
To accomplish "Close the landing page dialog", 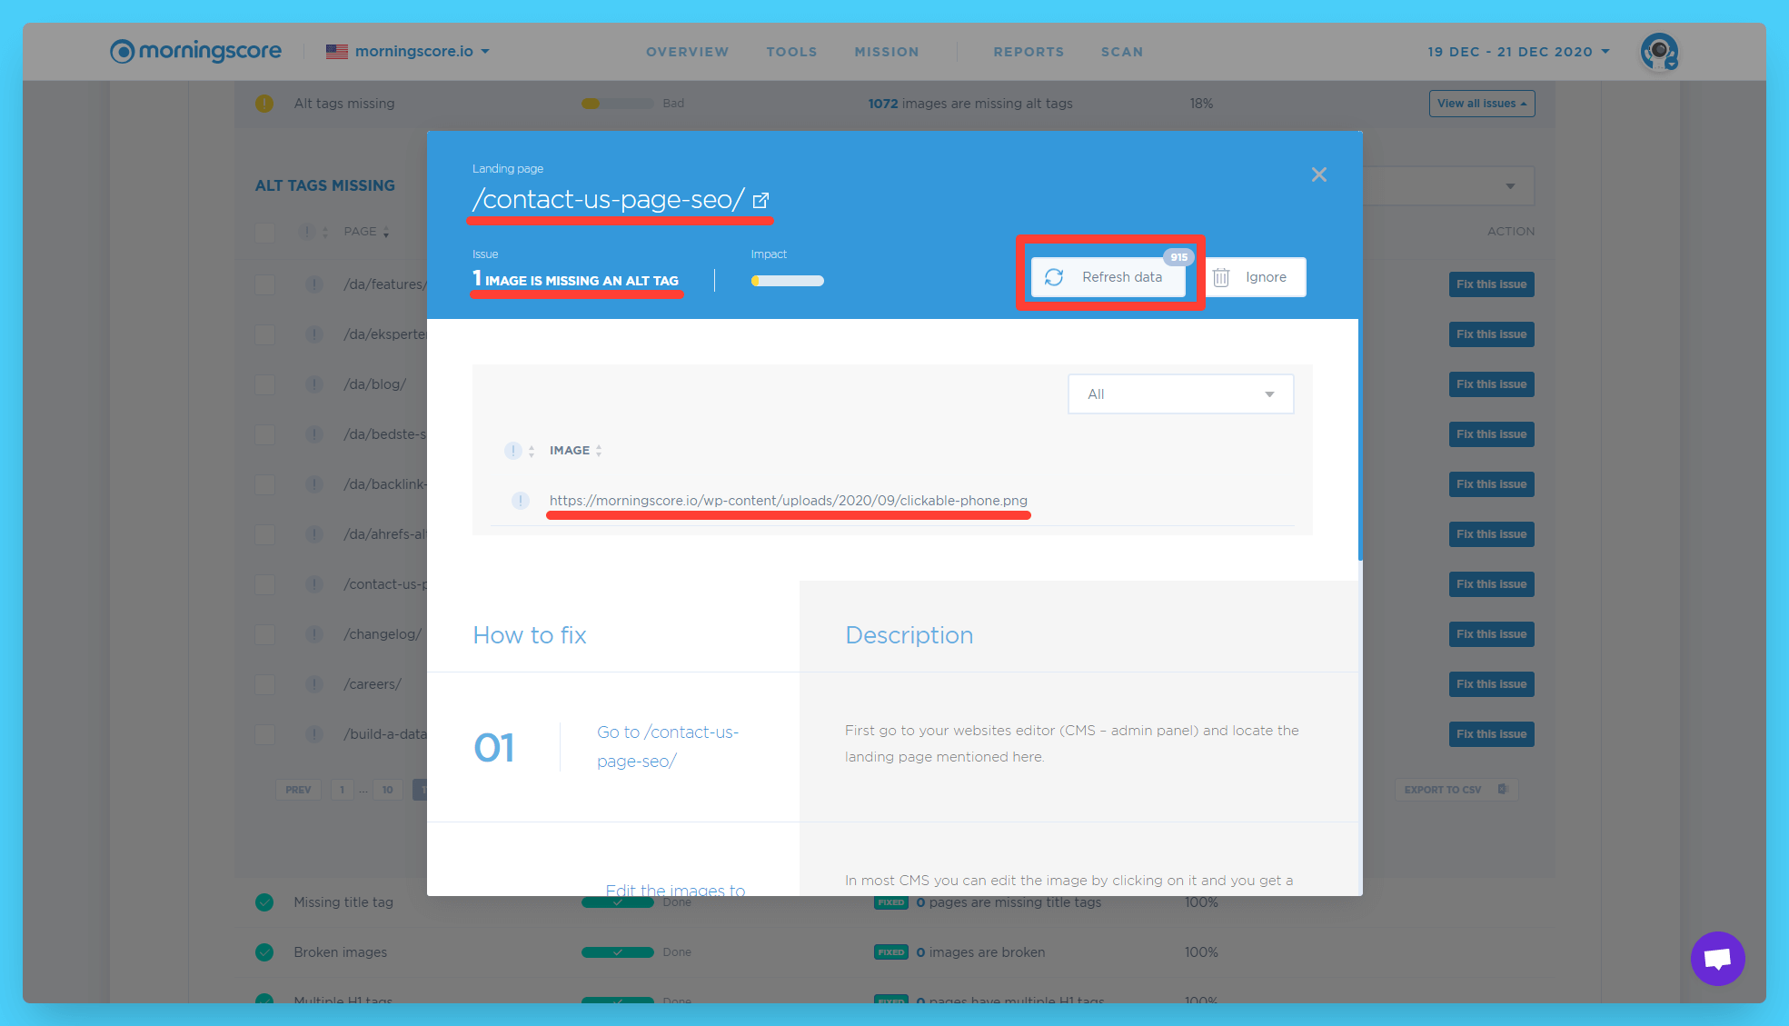I will [1319, 174].
